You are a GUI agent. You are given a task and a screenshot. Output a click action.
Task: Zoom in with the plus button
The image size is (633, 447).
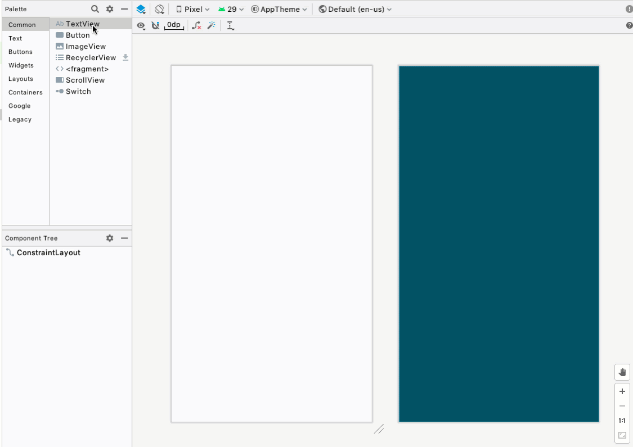point(622,391)
